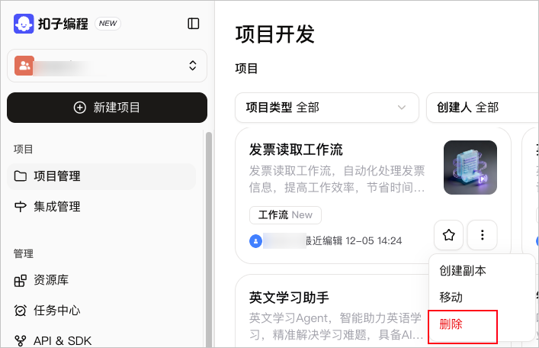Click the 英文学习助手 description text
Screen dimensions: 539x348
(336, 327)
